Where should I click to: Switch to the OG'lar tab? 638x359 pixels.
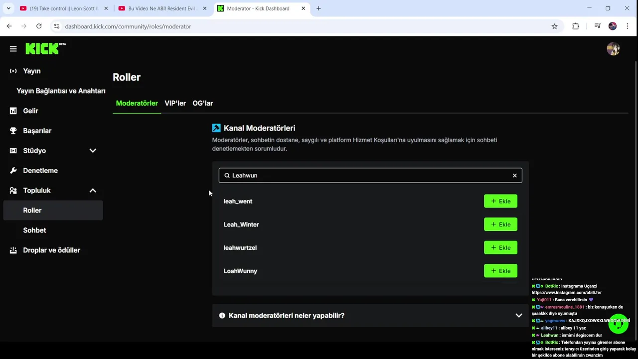tap(202, 103)
